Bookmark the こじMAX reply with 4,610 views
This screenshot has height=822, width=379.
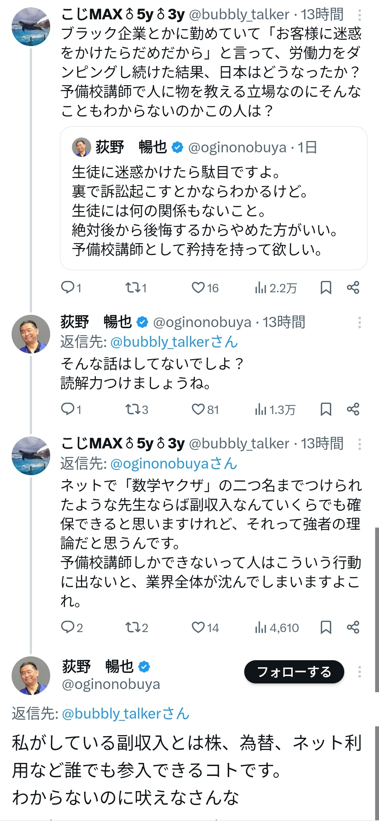coord(326,628)
